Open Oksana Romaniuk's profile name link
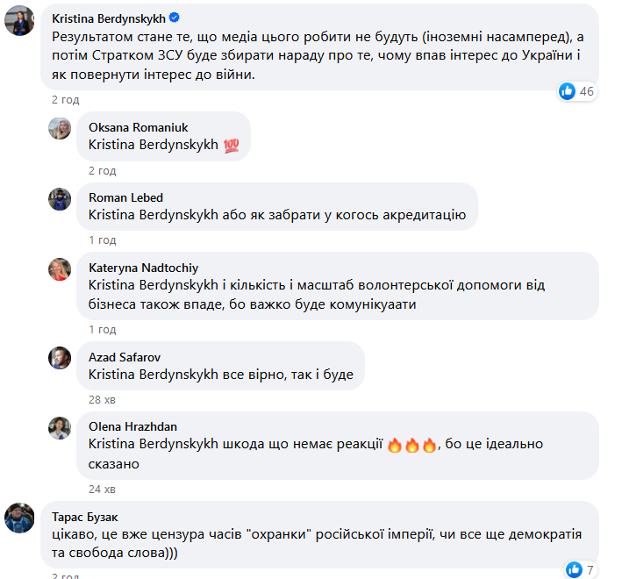The width and height of the screenshot is (622, 579). click(x=139, y=127)
